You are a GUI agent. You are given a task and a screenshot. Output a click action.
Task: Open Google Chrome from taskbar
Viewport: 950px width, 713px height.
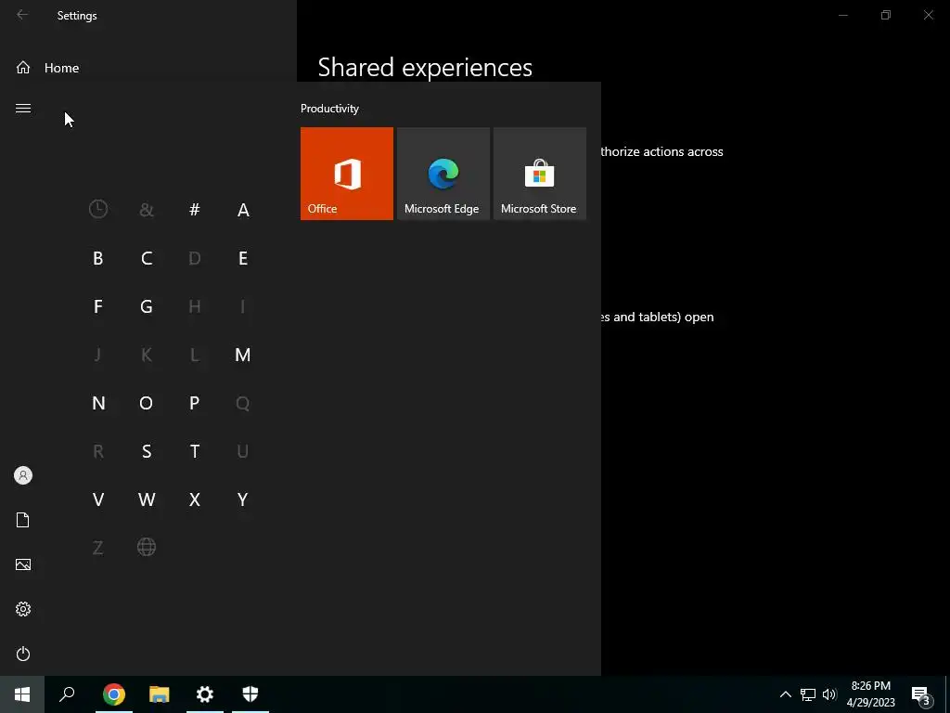(x=114, y=694)
